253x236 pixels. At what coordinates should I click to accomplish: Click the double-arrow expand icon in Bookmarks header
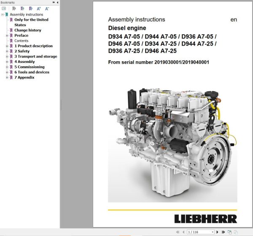[54, 3]
